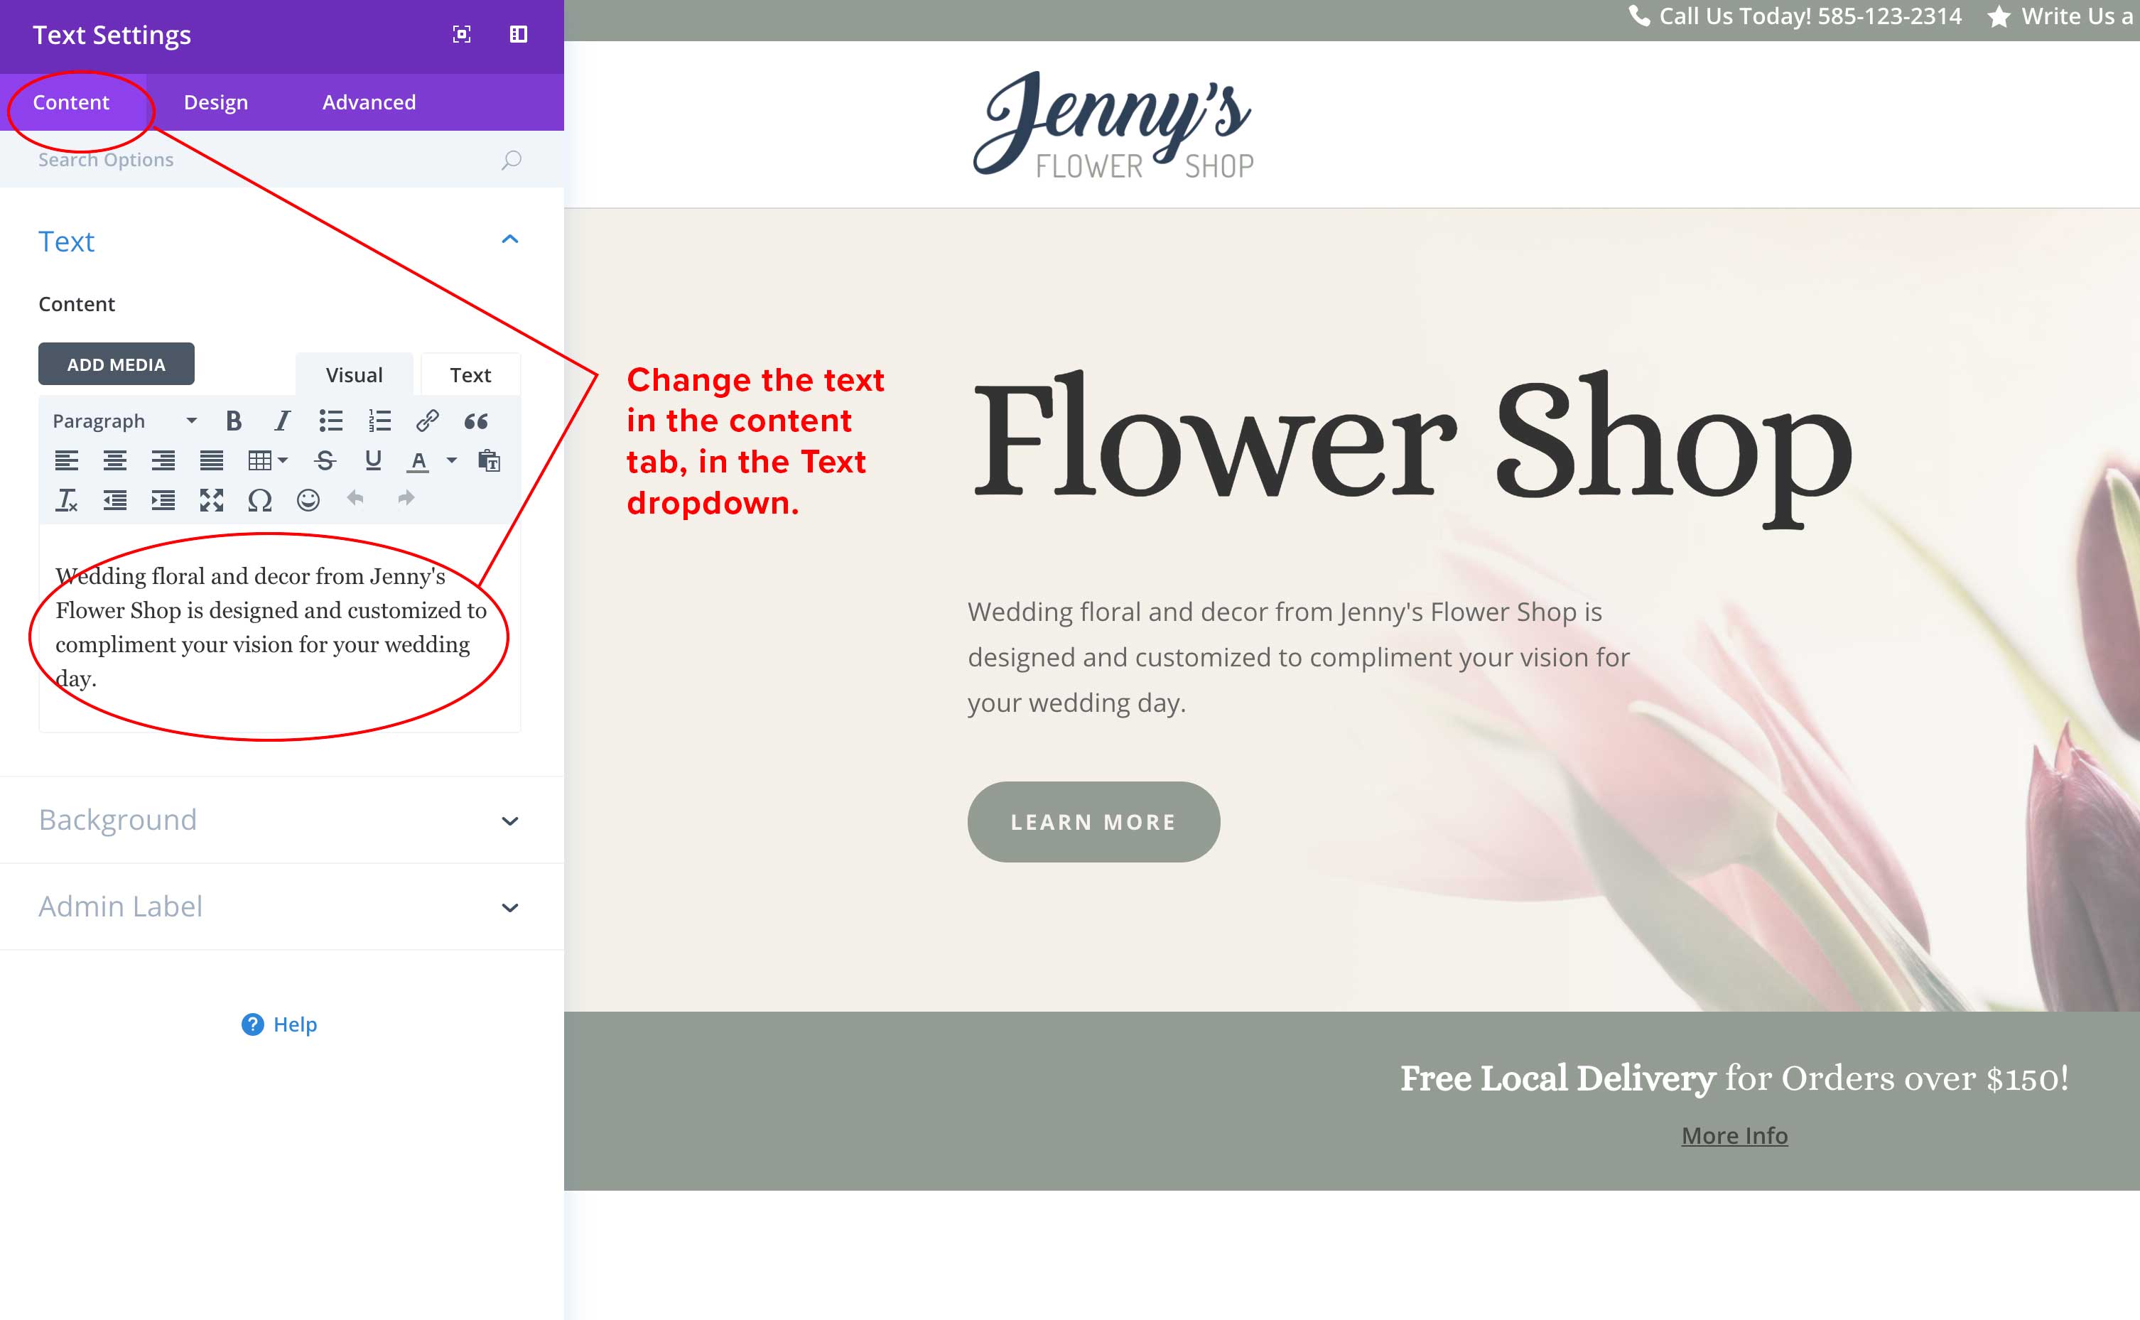Justify the text
This screenshot has width=2140, height=1320.
click(x=211, y=460)
